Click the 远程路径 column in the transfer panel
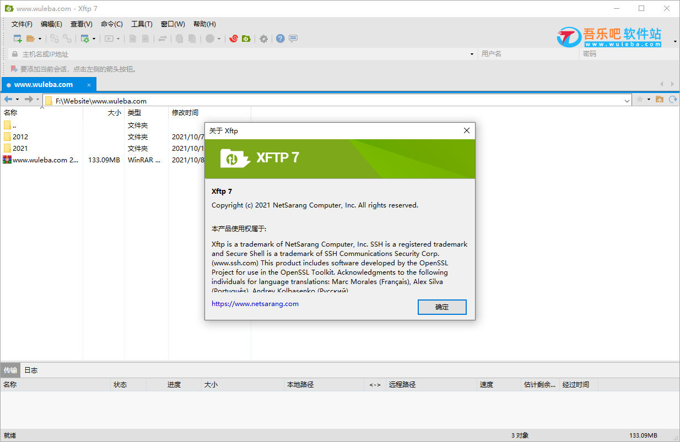 point(431,385)
